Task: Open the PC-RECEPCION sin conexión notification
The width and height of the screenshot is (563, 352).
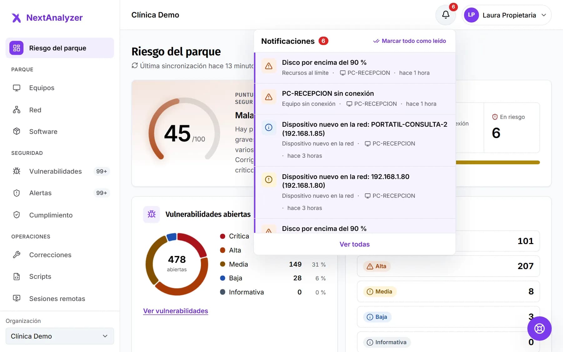Action: 355,99
